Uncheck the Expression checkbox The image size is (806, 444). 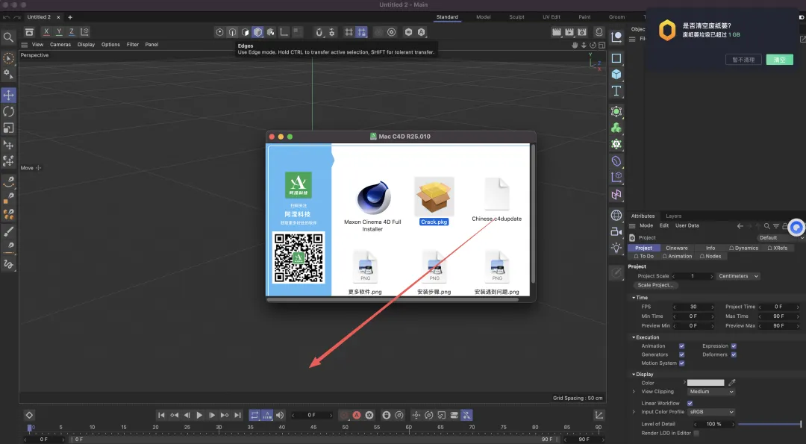734,345
